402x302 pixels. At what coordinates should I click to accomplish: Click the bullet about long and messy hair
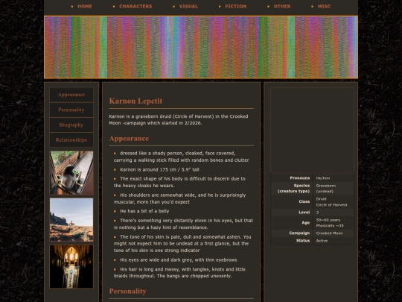pos(179,272)
